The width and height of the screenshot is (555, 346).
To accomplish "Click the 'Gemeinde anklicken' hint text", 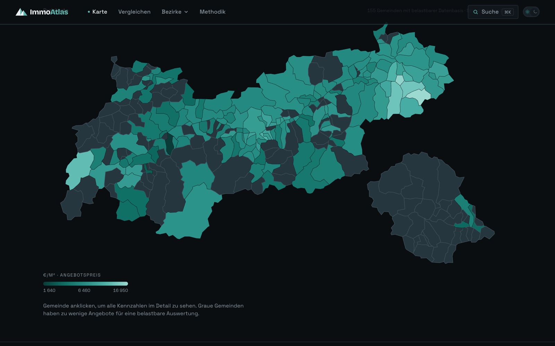I will (x=143, y=310).
